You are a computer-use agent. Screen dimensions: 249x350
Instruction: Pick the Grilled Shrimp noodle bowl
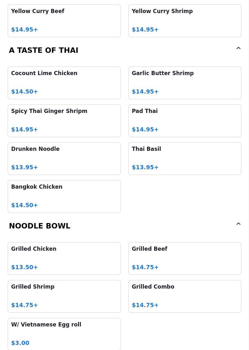pyautogui.click(x=64, y=297)
